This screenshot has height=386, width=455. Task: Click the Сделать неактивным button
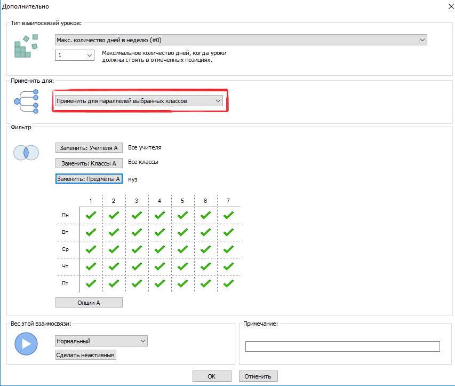[x=85, y=355]
